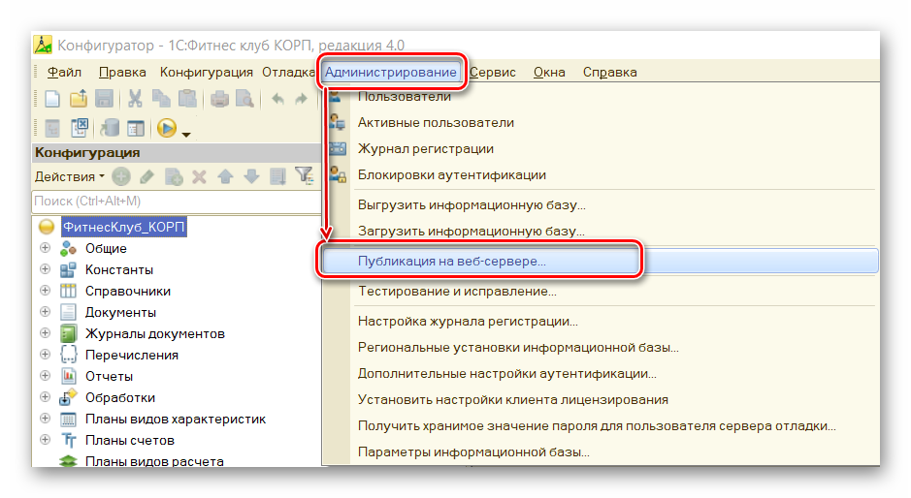Expand the Документы tree node
The height and width of the screenshot is (498, 911).
coord(45,312)
